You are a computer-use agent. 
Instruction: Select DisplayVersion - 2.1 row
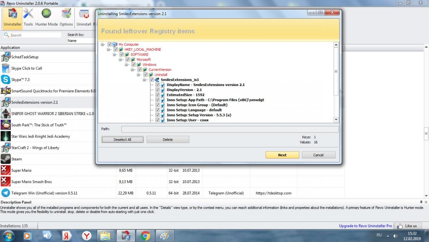click(x=184, y=90)
